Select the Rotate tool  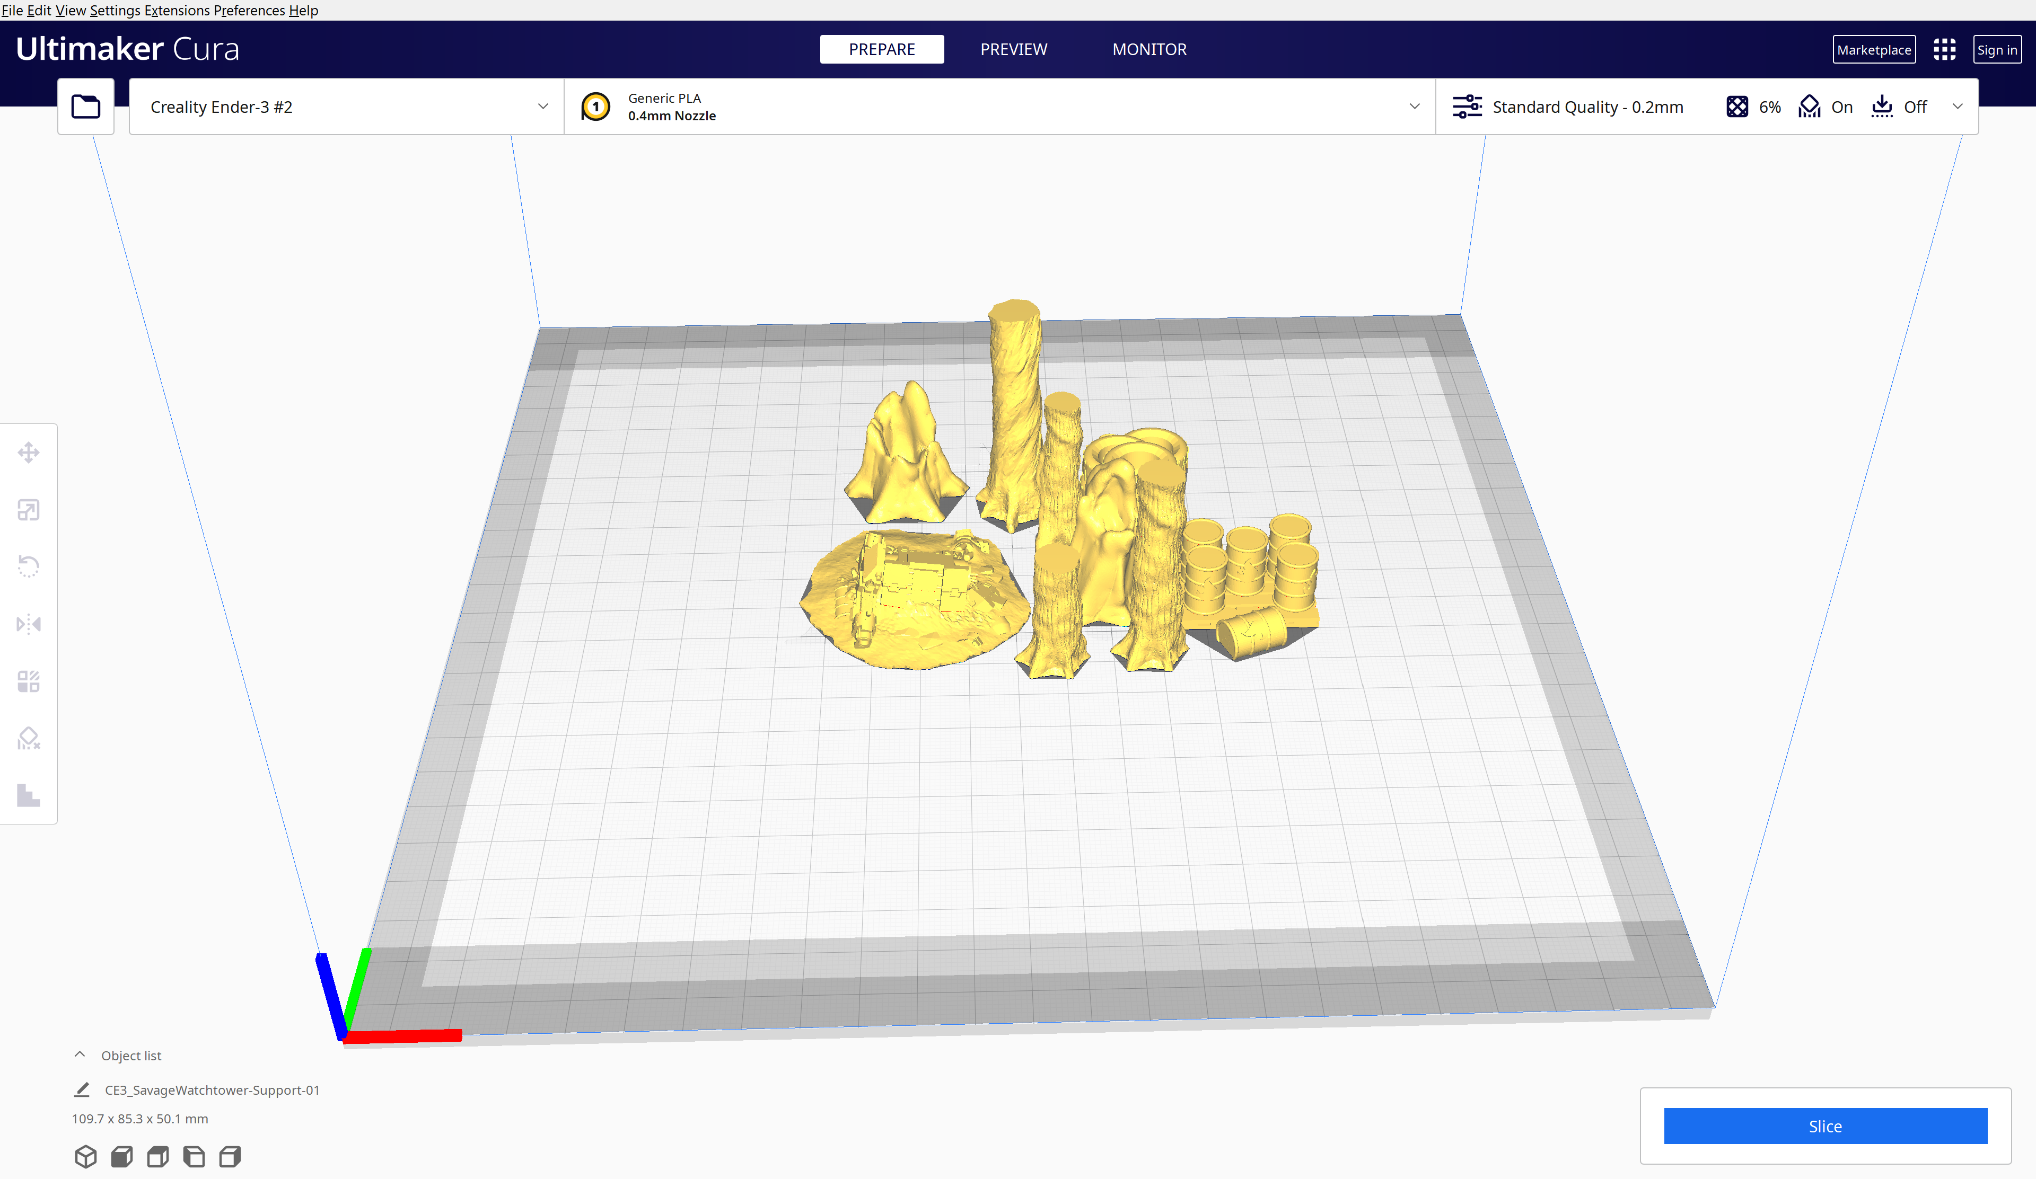(28, 566)
